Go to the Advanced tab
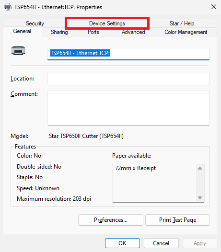 pyautogui.click(x=133, y=32)
